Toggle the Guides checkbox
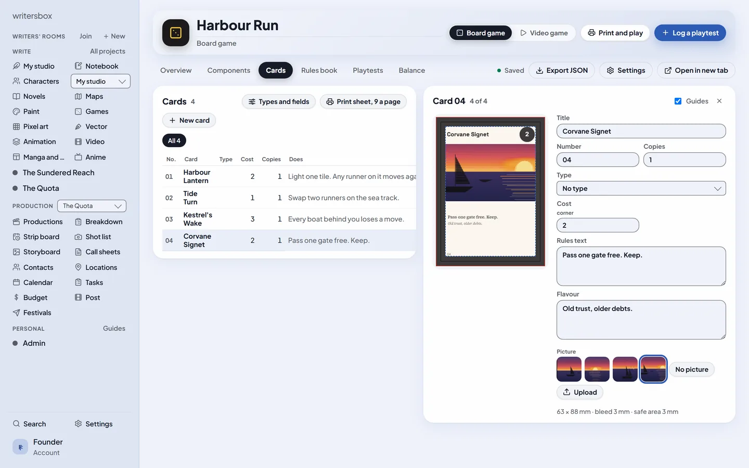This screenshot has height=468, width=749. coord(678,101)
